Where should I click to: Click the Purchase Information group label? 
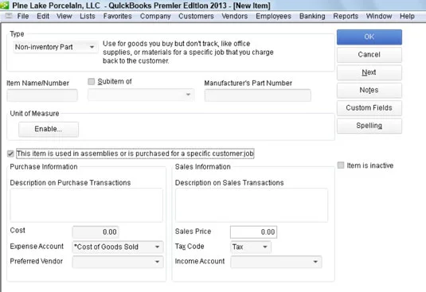[x=44, y=166]
